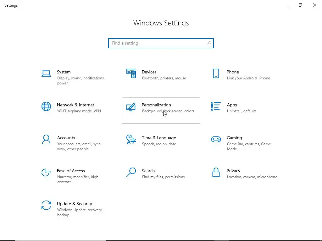Click the Devices keyboard and speaker icon
This screenshot has width=322, height=241.
coord(131,73)
